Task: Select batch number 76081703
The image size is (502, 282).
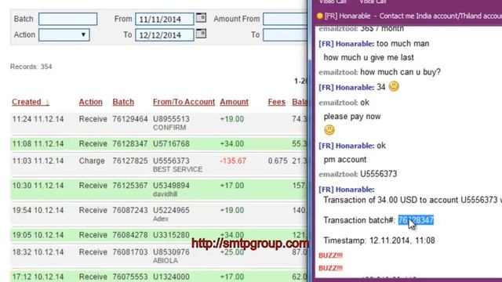Action: tap(130, 252)
